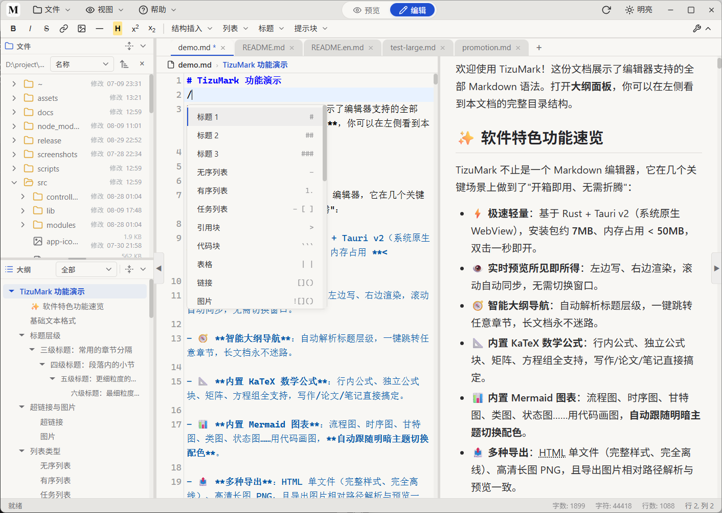Viewport: 722px width, 513px height.
Task: Expand the modules folder
Action: coord(23,225)
